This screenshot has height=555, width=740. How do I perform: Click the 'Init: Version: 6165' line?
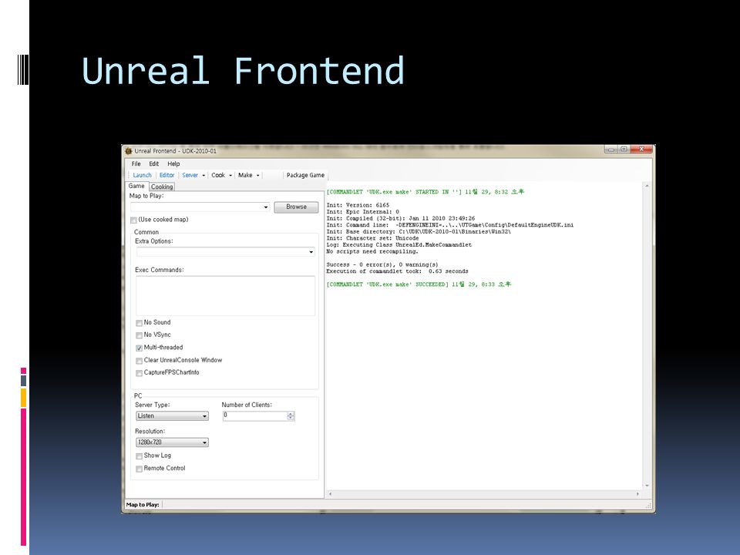(358, 205)
